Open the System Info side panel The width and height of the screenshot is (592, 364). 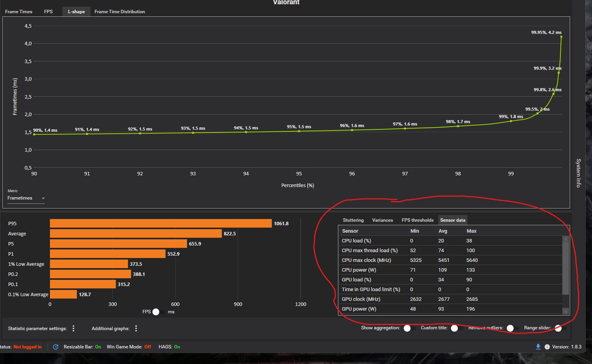[x=578, y=173]
